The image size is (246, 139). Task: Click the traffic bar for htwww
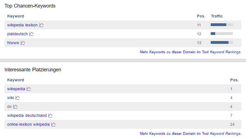(x=222, y=42)
